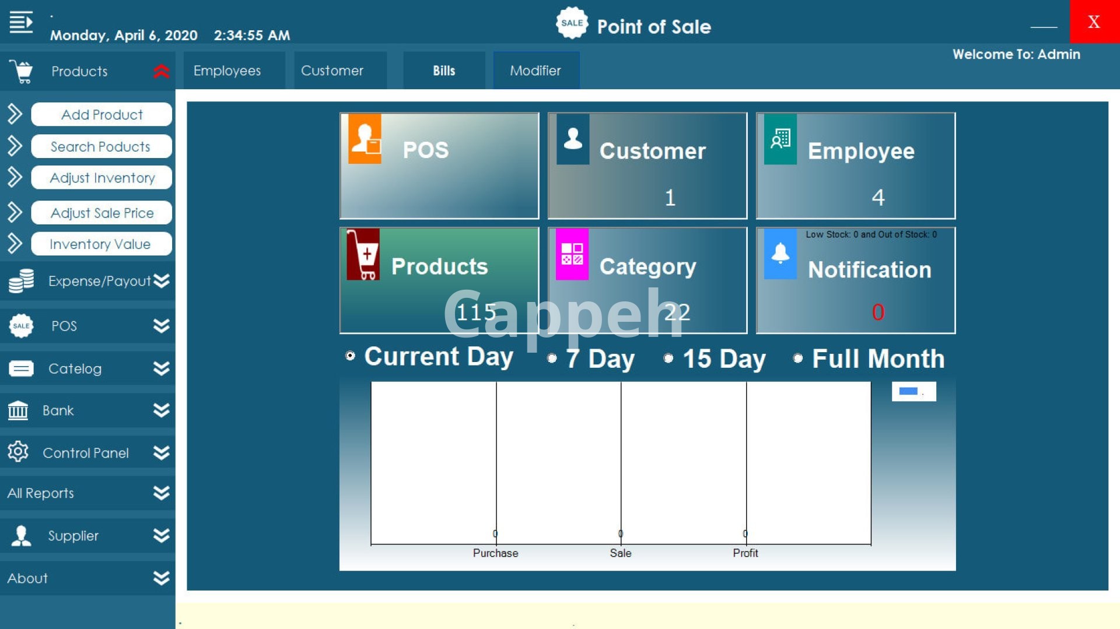Click the magenta Category tile icon
Viewport: 1120px width, 629px height.
pyautogui.click(x=572, y=254)
